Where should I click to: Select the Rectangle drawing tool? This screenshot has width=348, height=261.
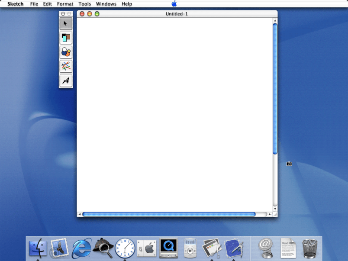66,38
